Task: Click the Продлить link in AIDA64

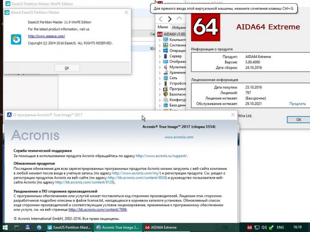Action: (x=297, y=104)
